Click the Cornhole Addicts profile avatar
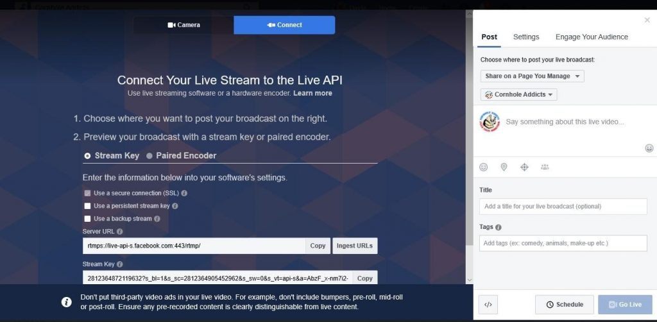 [490, 122]
